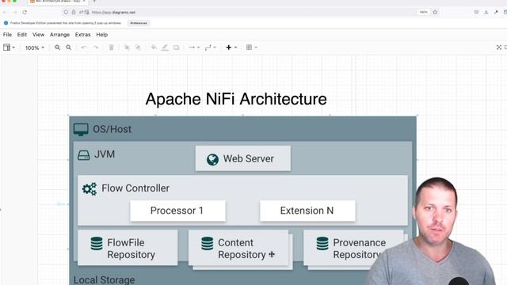Image resolution: width=507 pixels, height=285 pixels.
Task: Select the FlowFile Repository box text
Action: point(131,249)
